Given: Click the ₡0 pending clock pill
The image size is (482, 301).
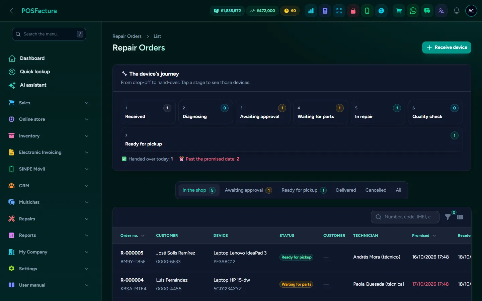Looking at the screenshot, I should click(x=290, y=11).
